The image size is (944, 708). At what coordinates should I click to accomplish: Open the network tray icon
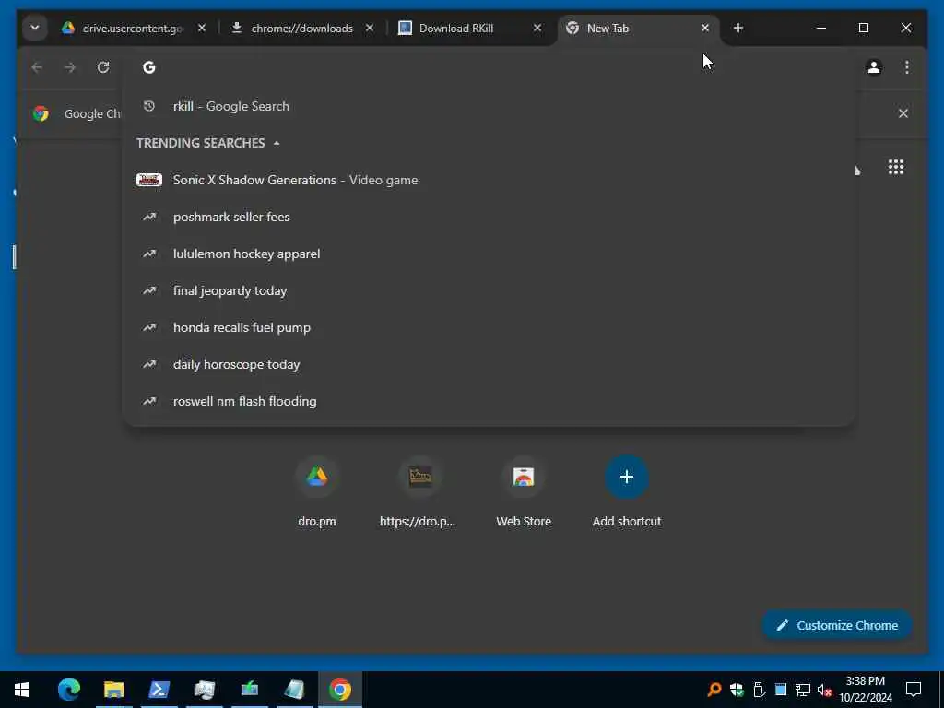tap(803, 690)
